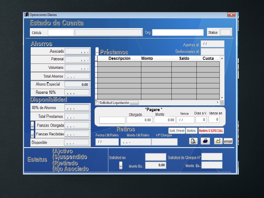The height and width of the screenshot is (198, 264).
Task: Open the ellipsis button beside Préstamos
Action: [97, 51]
